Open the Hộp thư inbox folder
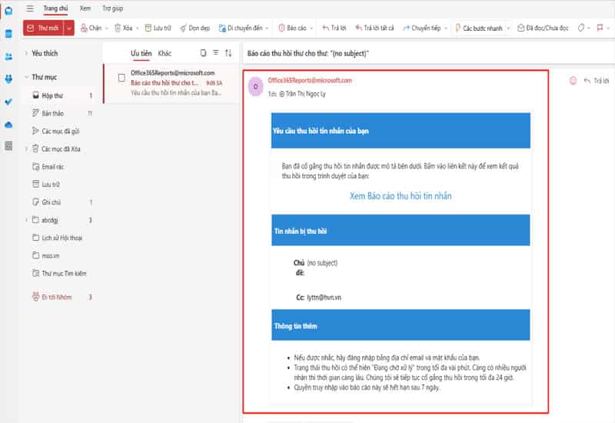This screenshot has height=423, width=615. [59, 95]
